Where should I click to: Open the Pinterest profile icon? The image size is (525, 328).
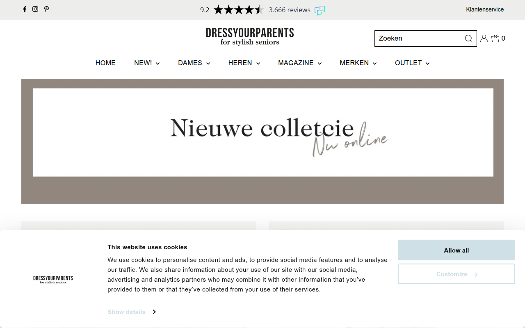pyautogui.click(x=46, y=9)
